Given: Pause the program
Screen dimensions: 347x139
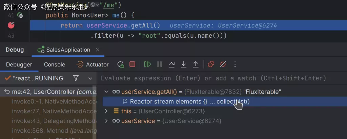Looking at the screenshot, I should (x=159, y=64).
